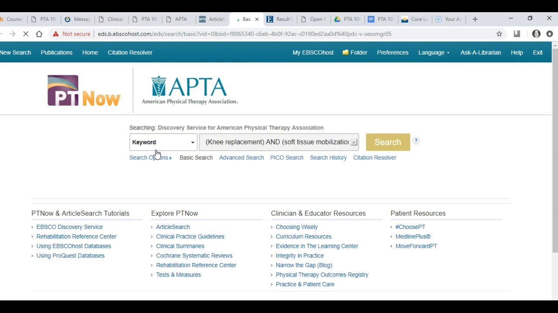Screen dimensions: 558x313
Task: Go to Home in the top bar
Action: [90, 53]
